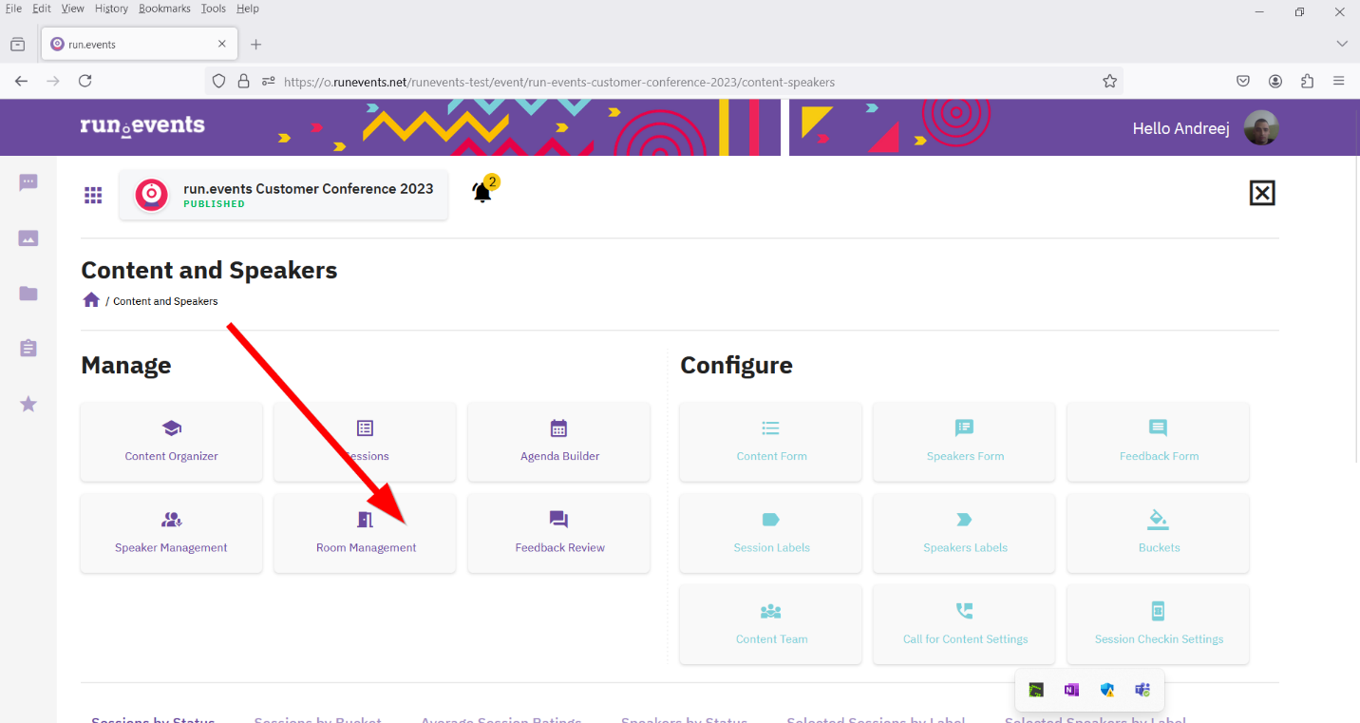Screen dimensions: 1360x723
Task: Close the event view with X box
Action: click(1261, 193)
